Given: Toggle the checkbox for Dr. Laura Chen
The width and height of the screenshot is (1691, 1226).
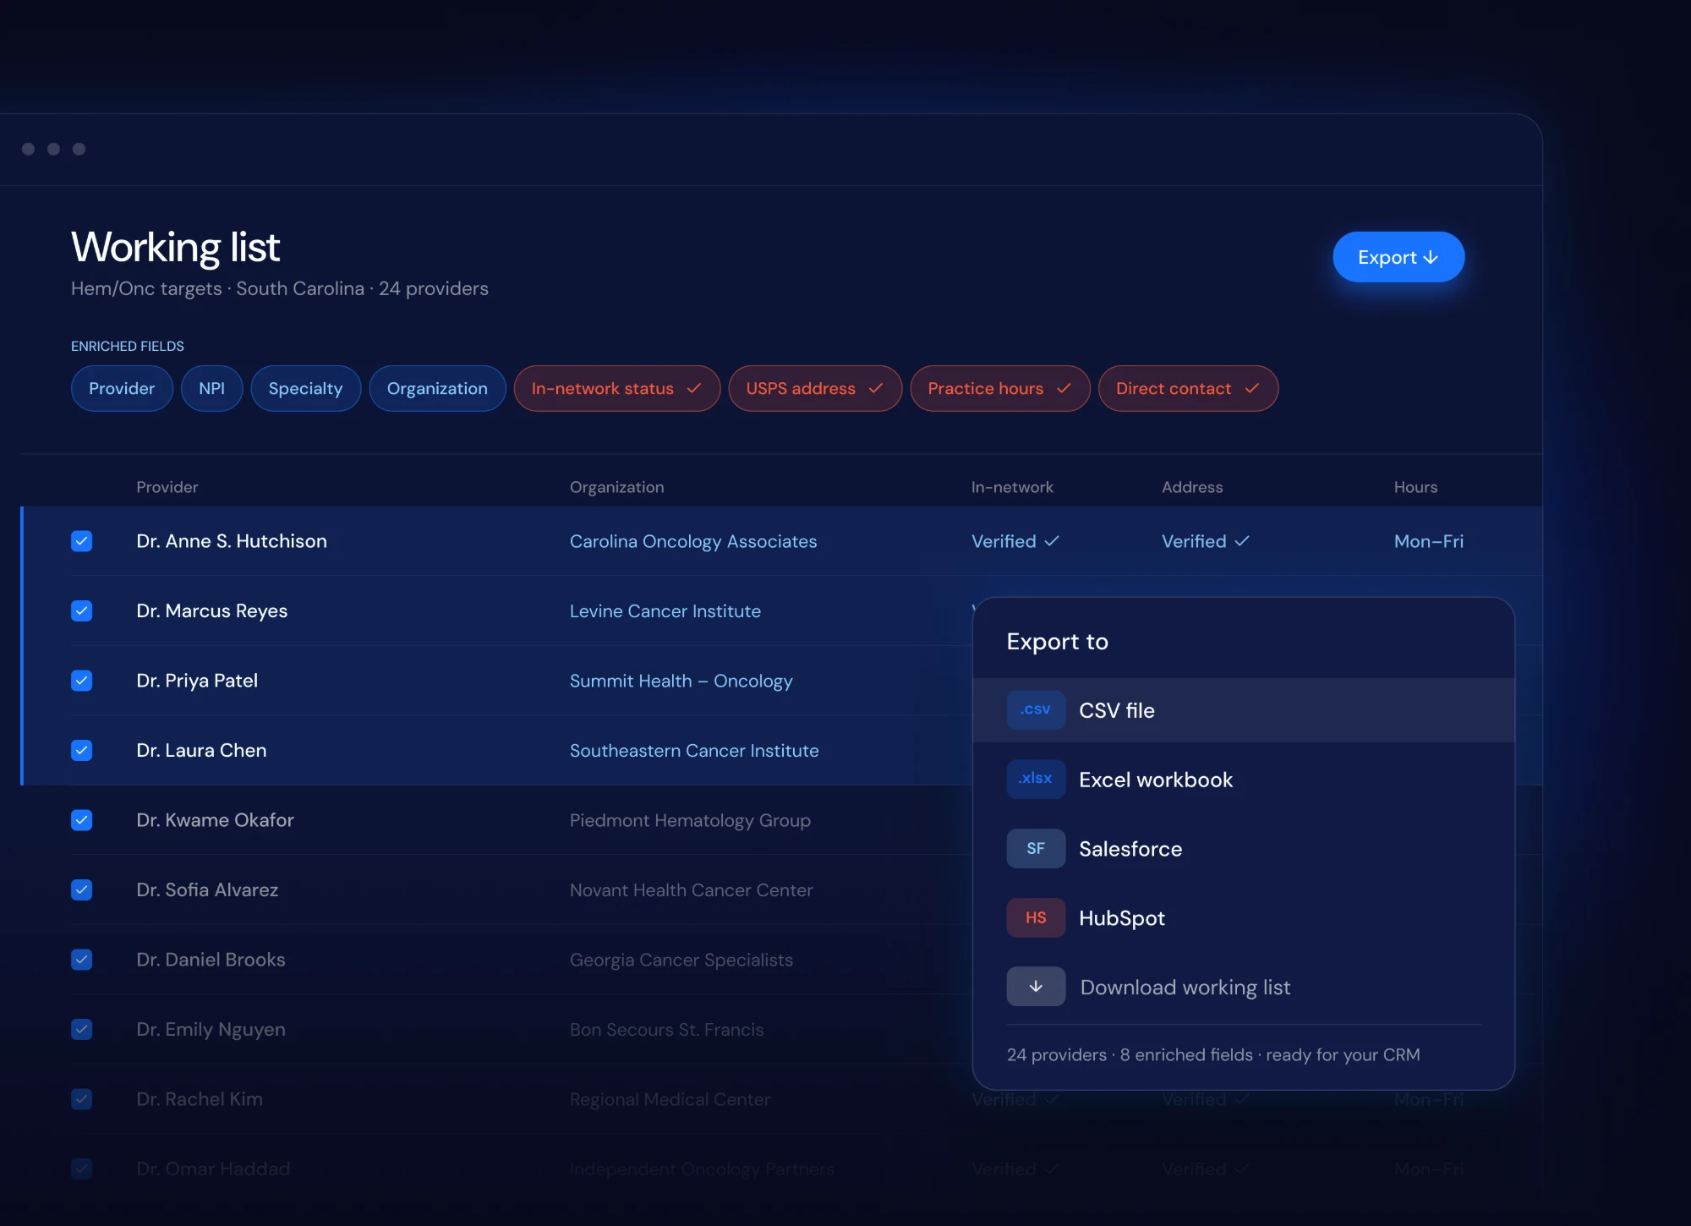Looking at the screenshot, I should coord(82,750).
